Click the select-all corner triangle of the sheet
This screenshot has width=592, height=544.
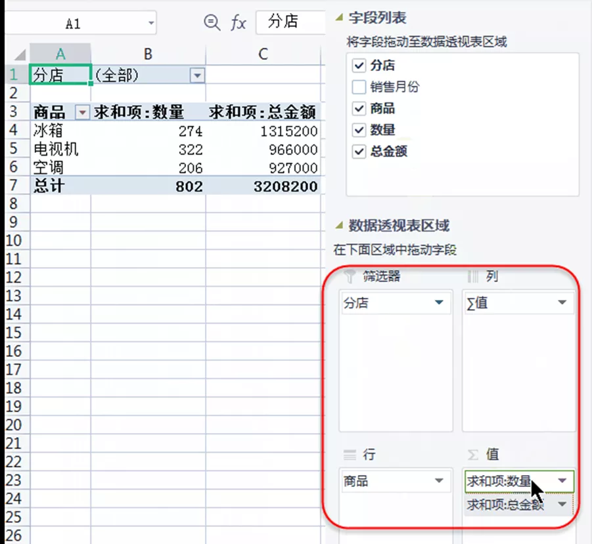[x=20, y=55]
